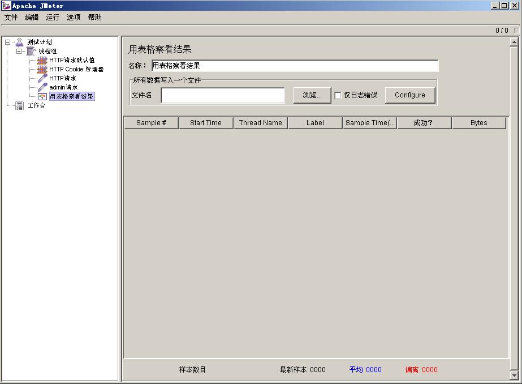
Task: Open the 运行 menu
Action: pos(53,18)
